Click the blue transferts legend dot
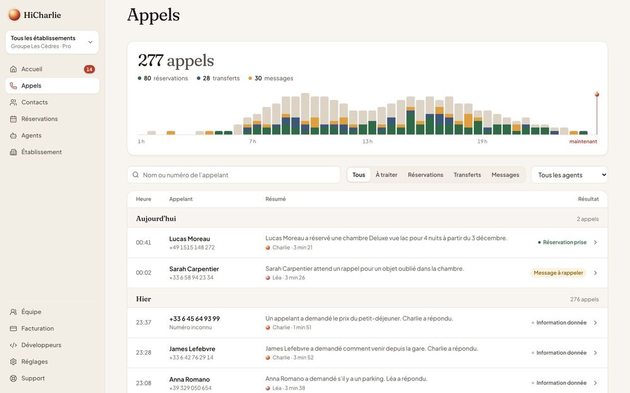The width and height of the screenshot is (630, 393). [x=198, y=78]
